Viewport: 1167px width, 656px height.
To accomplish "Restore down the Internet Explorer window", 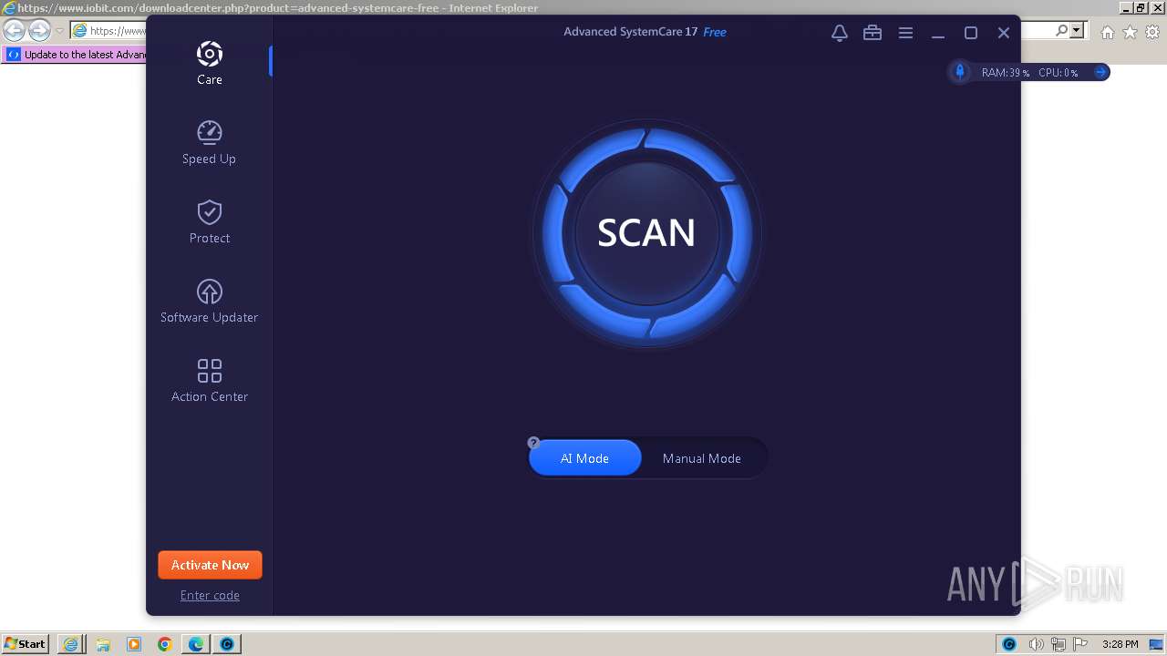I will click(x=1140, y=7).
